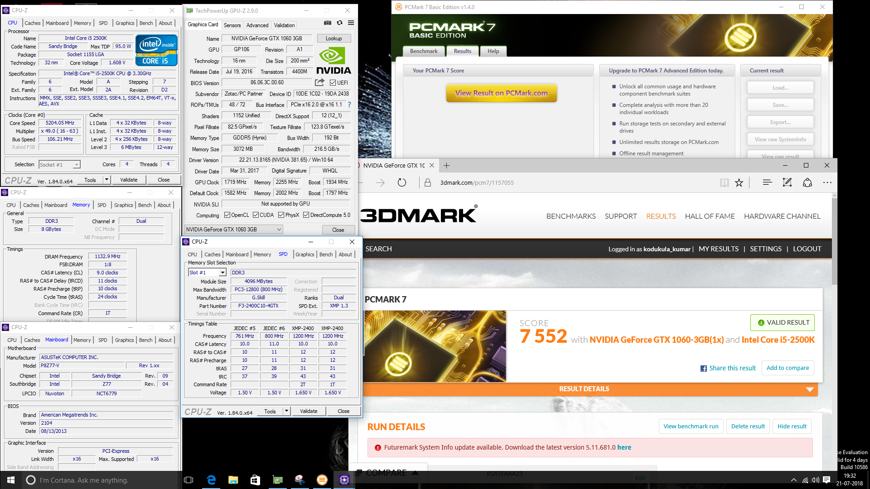This screenshot has height=489, width=870.
Task: Switch to the Sensors tab in GPU-Z
Action: coord(232,25)
